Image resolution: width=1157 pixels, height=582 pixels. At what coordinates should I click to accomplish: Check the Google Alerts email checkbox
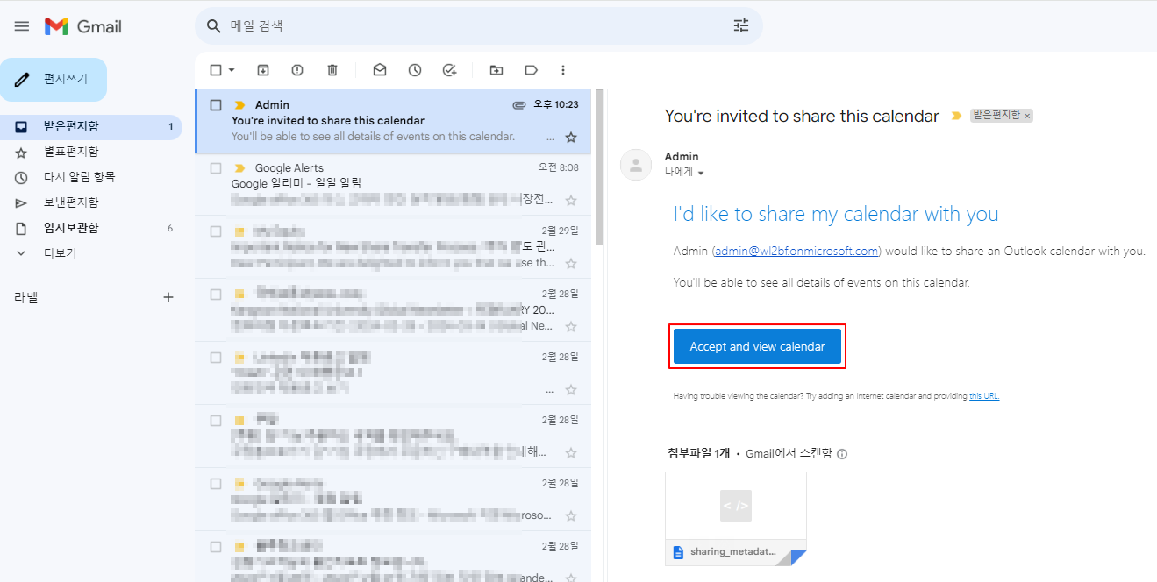coord(216,168)
